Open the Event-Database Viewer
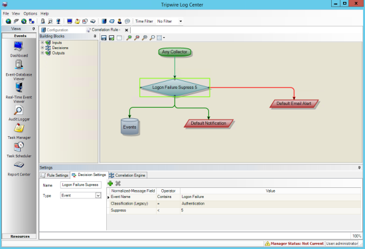 click(19, 70)
